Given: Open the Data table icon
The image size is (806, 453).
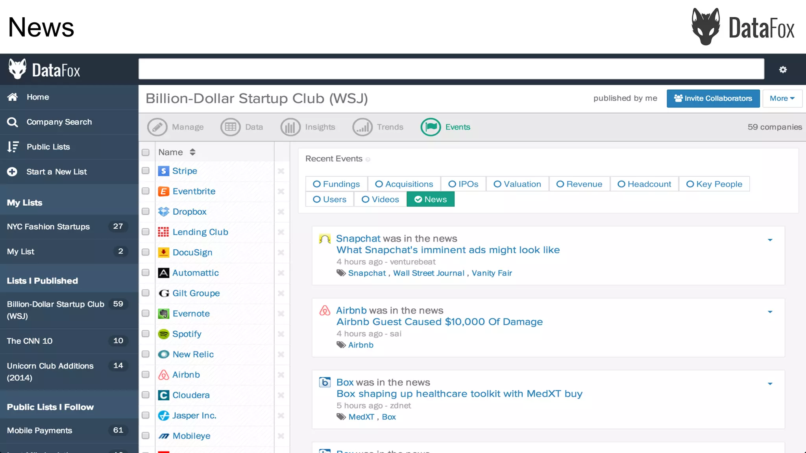Looking at the screenshot, I should 231,127.
